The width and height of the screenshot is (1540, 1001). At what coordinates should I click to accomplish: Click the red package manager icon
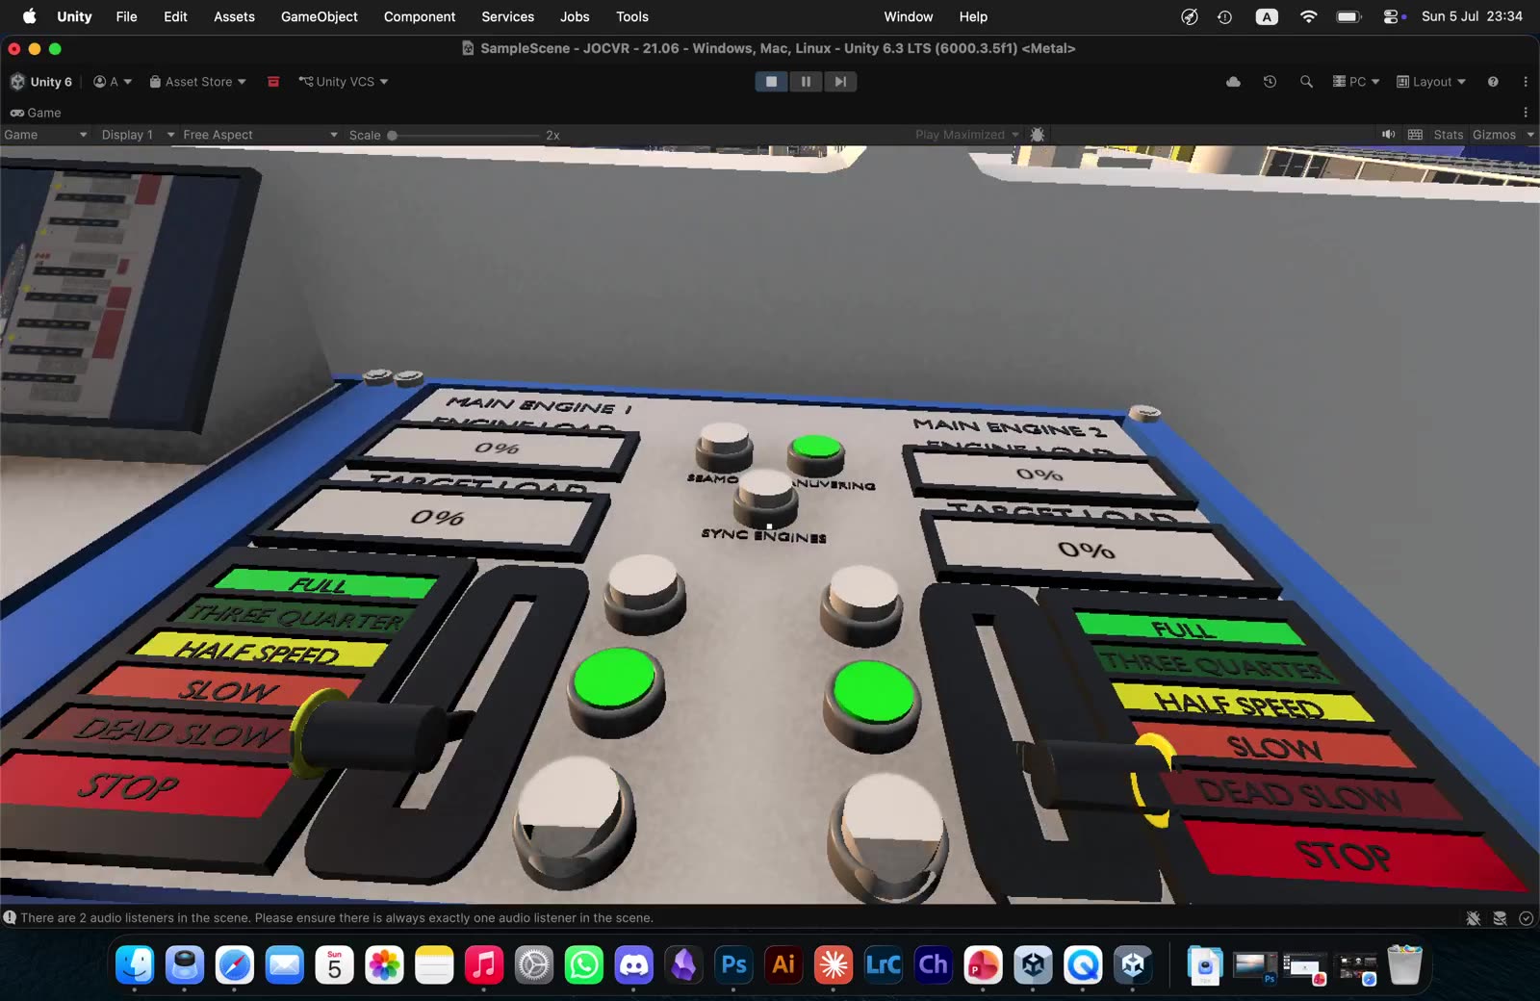click(273, 82)
